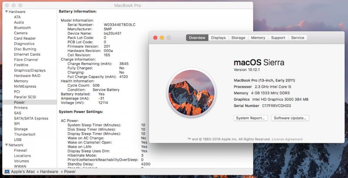348x178 pixels.
Task: Select Disc Burning in the sidebar
Action: [25, 49]
